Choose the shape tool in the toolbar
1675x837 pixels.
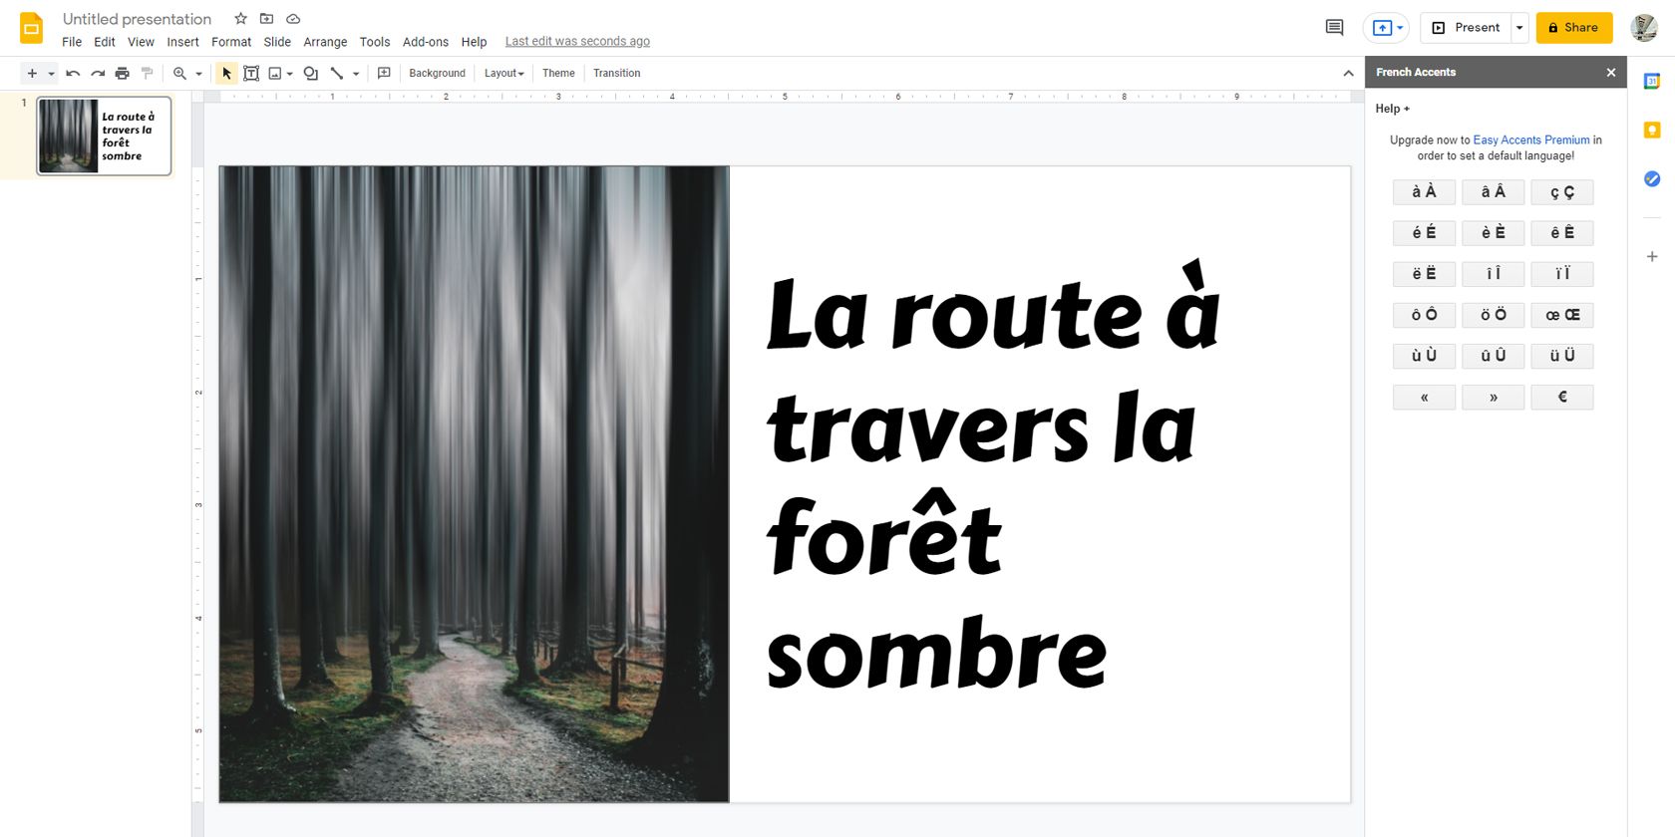point(311,73)
